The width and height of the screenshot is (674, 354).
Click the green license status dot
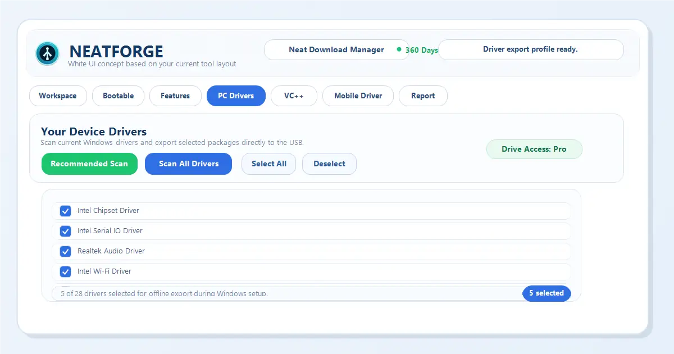(399, 49)
